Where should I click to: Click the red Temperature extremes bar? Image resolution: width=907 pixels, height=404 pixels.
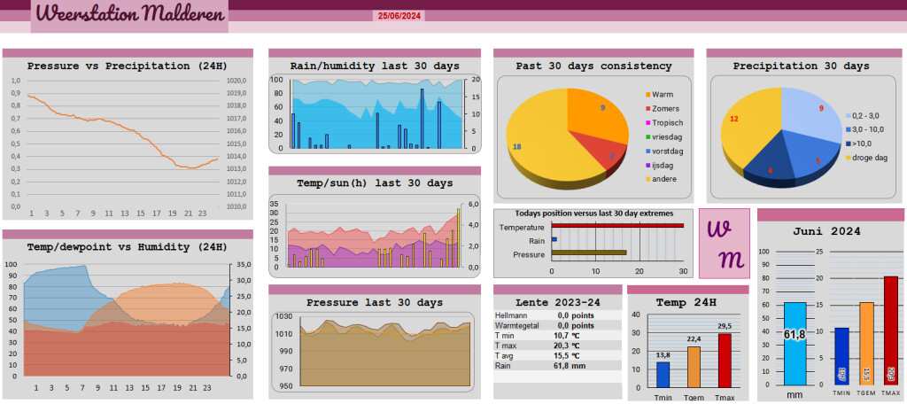click(x=617, y=226)
